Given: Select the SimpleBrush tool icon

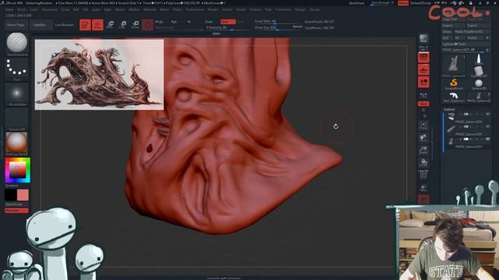Looking at the screenshot, I should coord(454,84).
